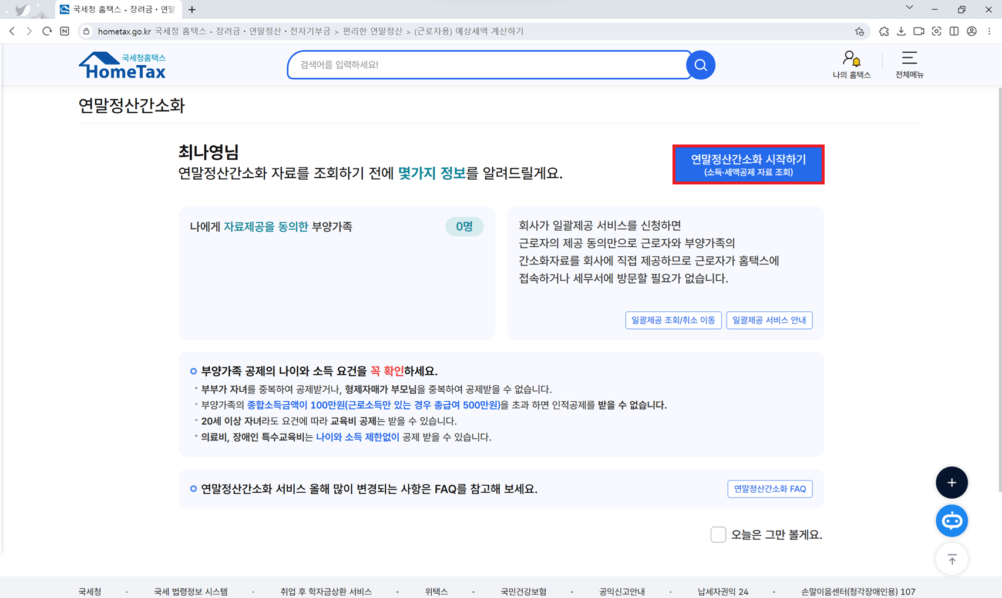
Task: Click the HomeTax logo
Action: (x=122, y=65)
